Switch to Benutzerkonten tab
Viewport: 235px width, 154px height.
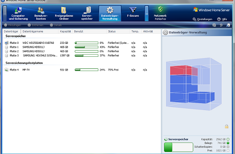point(41,13)
